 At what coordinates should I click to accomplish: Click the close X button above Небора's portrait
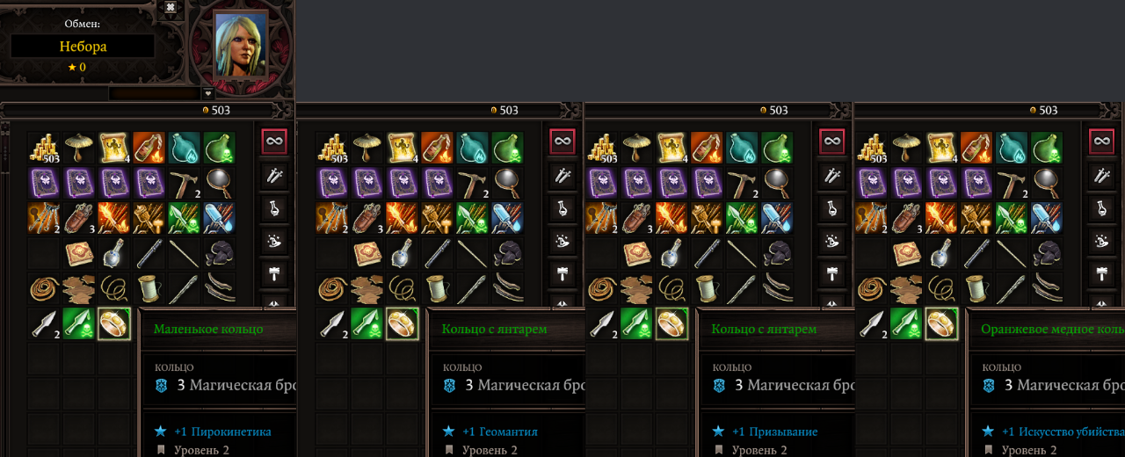click(171, 7)
